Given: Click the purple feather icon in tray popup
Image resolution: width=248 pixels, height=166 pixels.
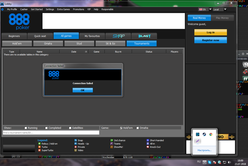Looking at the screenshot, I should coord(198,141).
